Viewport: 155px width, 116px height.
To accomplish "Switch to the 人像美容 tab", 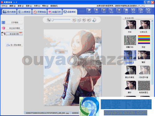I will click(24, 12).
